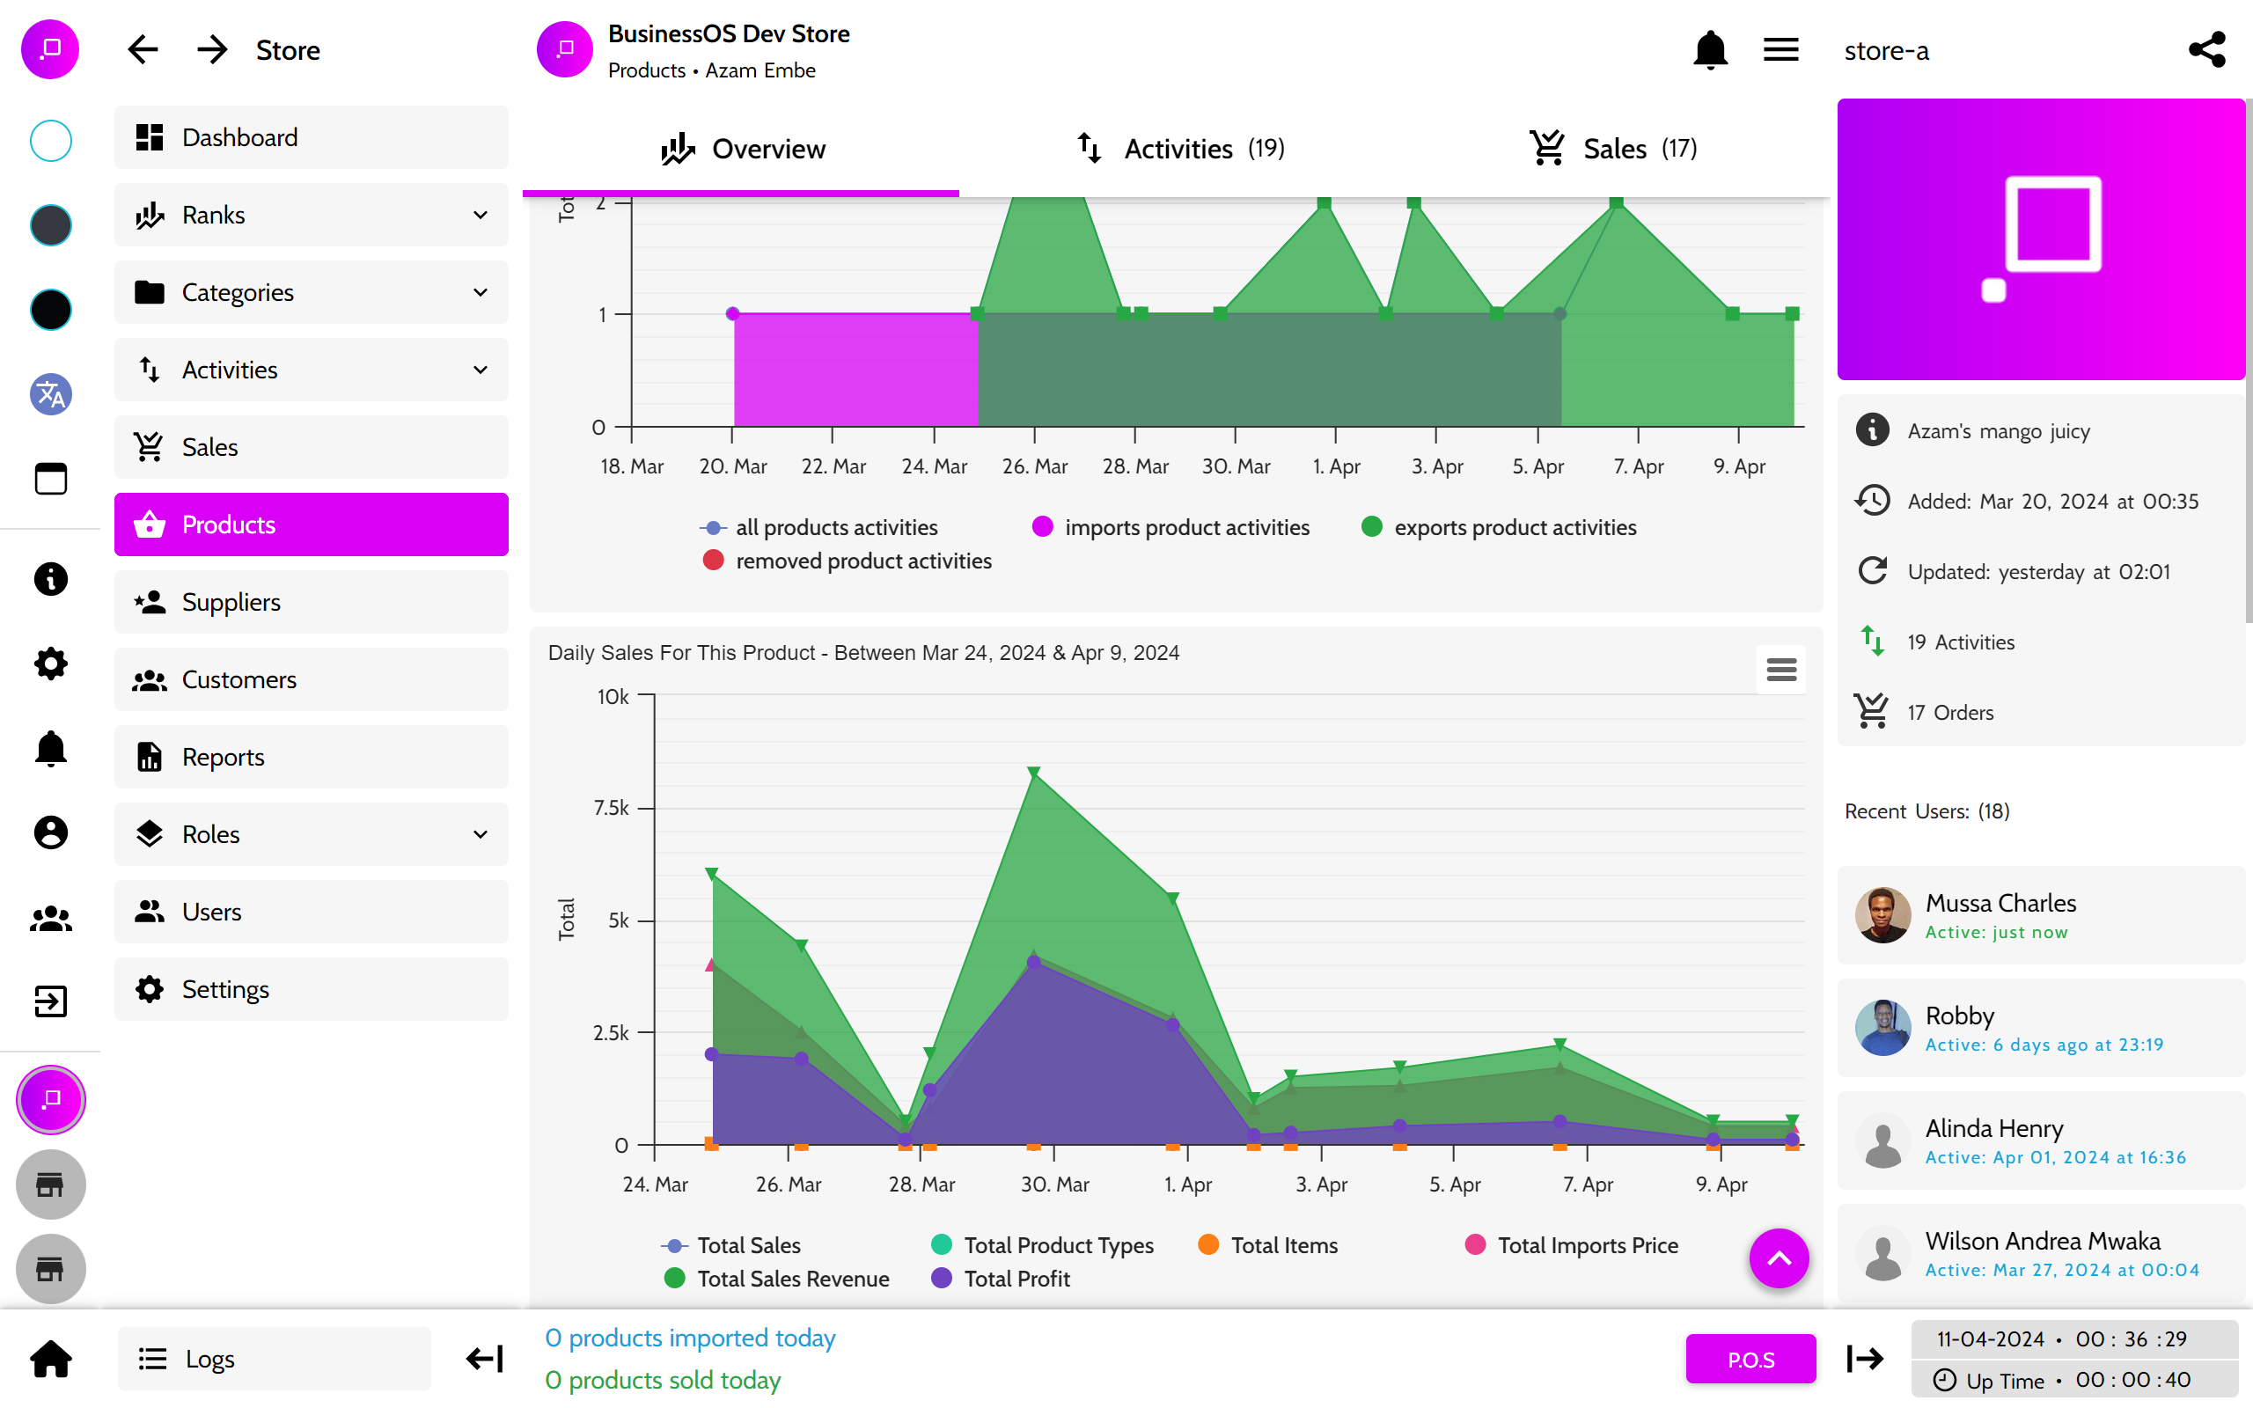Click the scroll-to-top round button
Viewport: 2253px width, 1408px height.
coord(1780,1258)
